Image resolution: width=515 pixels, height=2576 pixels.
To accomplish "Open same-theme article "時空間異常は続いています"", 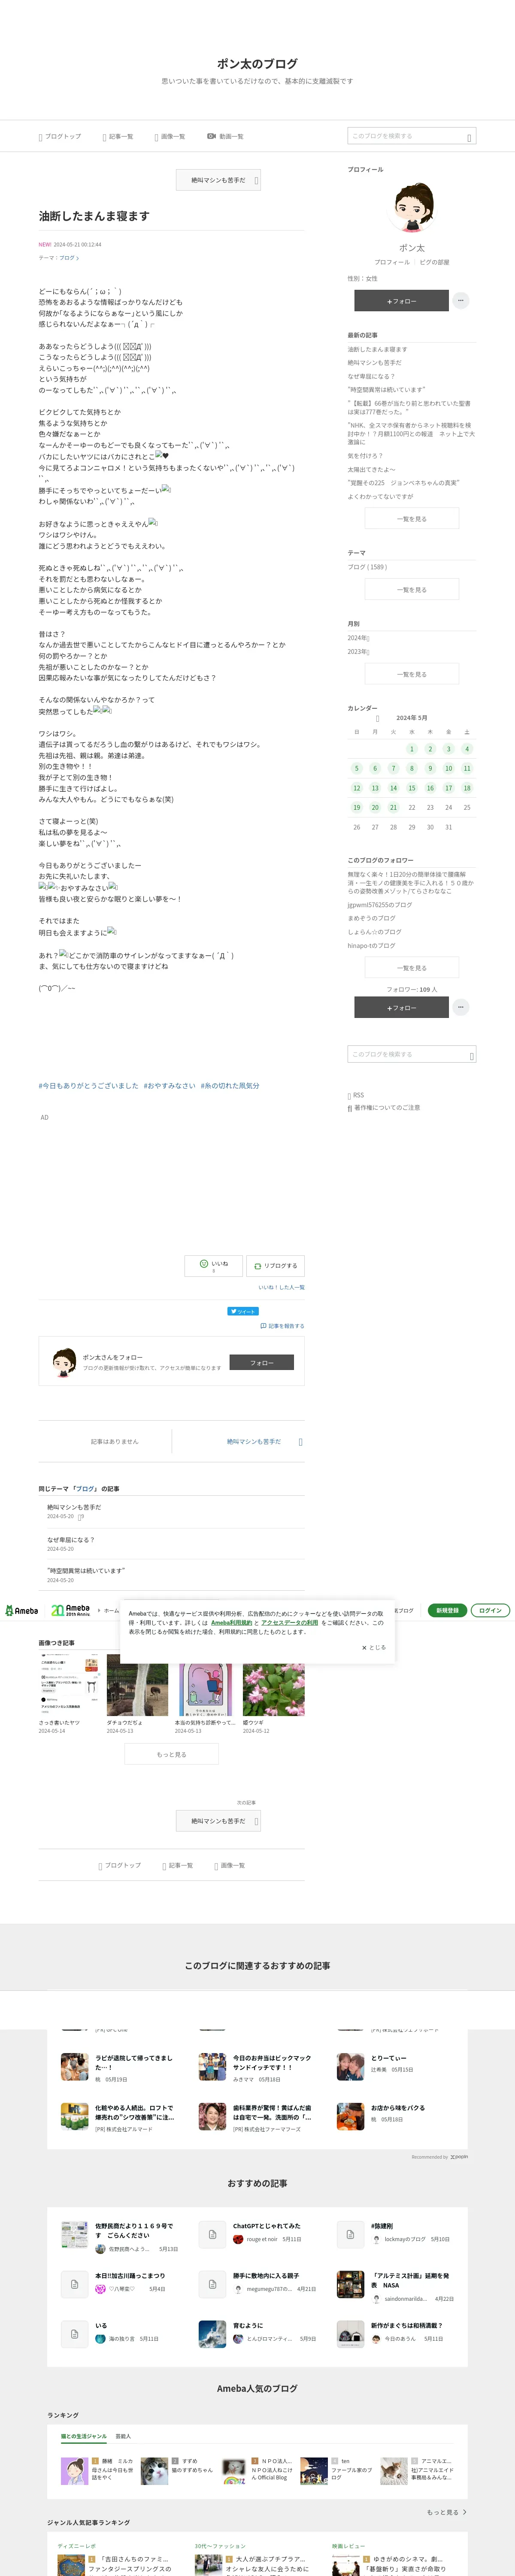I will [86, 1571].
